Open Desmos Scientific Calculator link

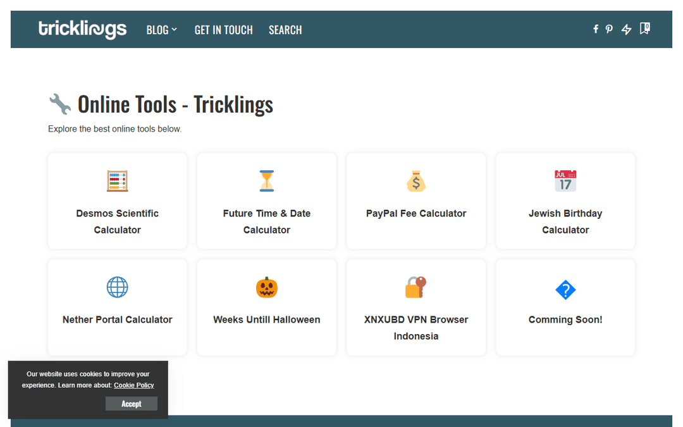117,221
